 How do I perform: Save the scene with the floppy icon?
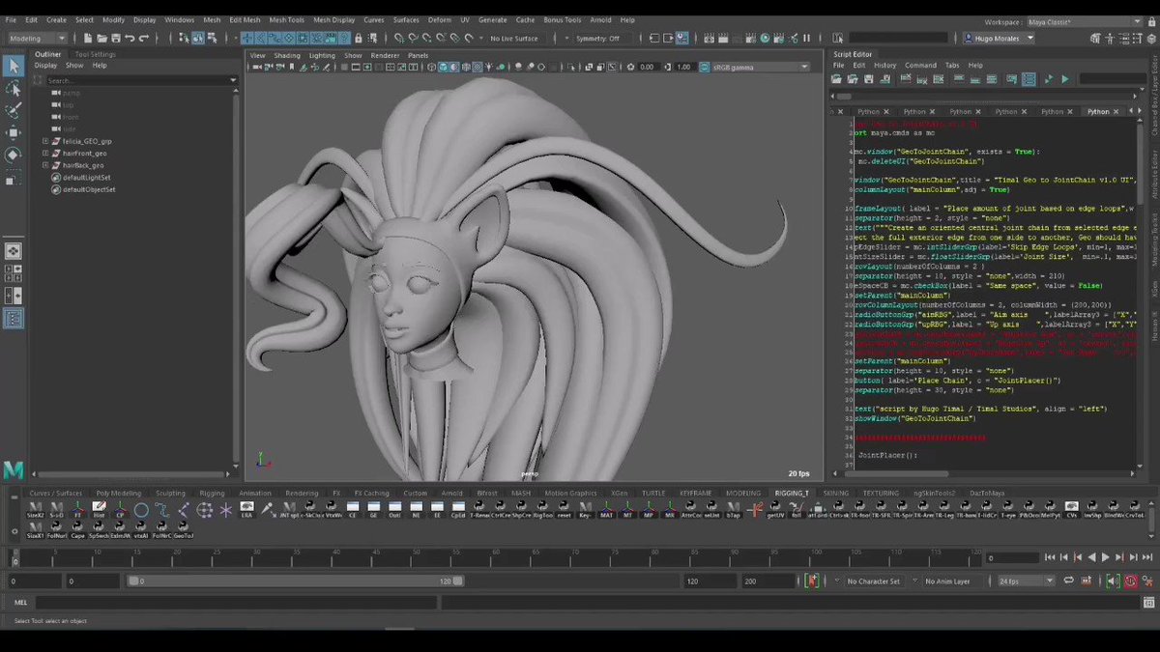point(115,39)
